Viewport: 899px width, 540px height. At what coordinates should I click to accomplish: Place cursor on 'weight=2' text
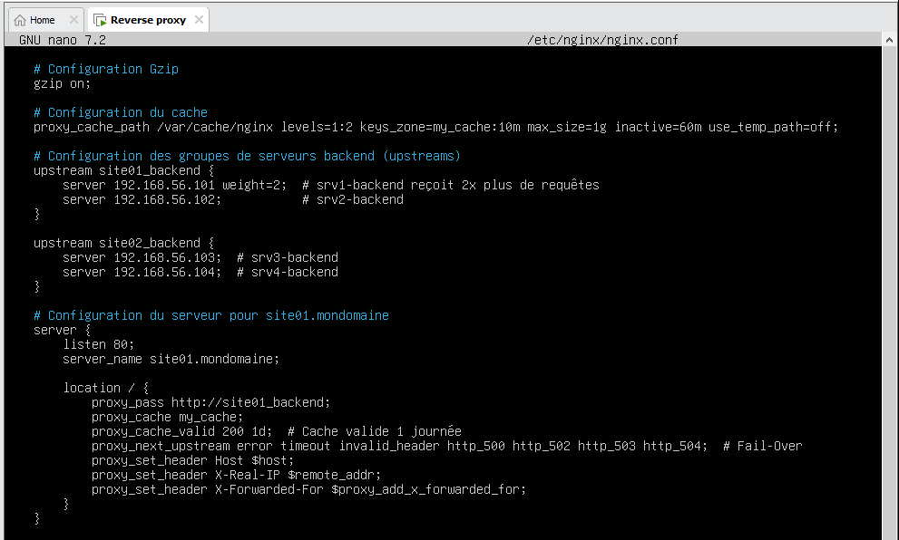click(255, 185)
